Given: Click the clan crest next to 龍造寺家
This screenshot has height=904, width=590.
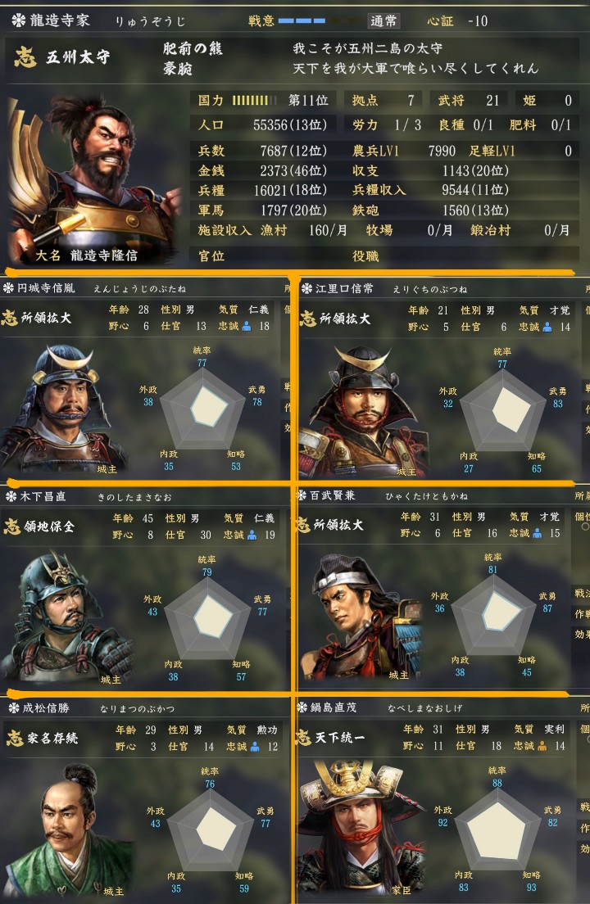Looking at the screenshot, I should pos(19,20).
